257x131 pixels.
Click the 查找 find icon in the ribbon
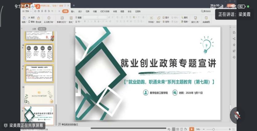click(185, 17)
